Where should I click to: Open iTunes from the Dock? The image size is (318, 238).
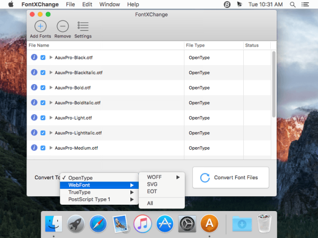[143, 224]
